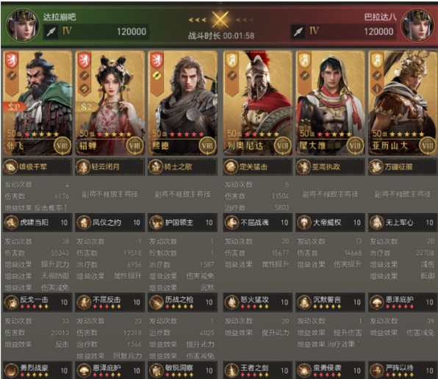438x379 pixels.
Task: Click the 万疆征服 skill icon
Action: coord(376,167)
